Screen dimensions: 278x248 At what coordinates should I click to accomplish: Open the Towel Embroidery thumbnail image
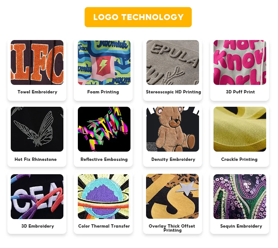37,62
